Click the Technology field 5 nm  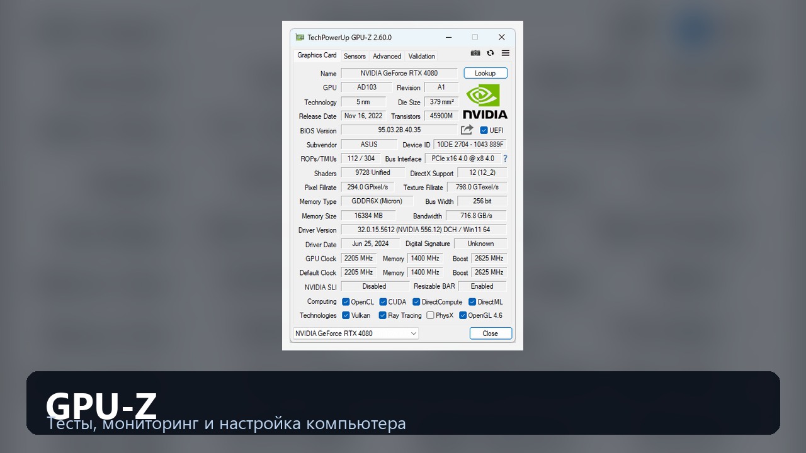[363, 102]
